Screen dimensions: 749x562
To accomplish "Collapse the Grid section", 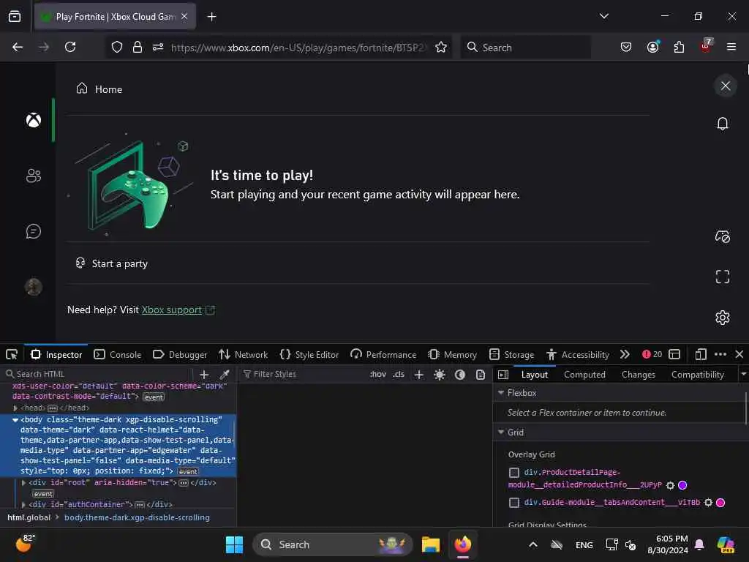I will pos(500,432).
